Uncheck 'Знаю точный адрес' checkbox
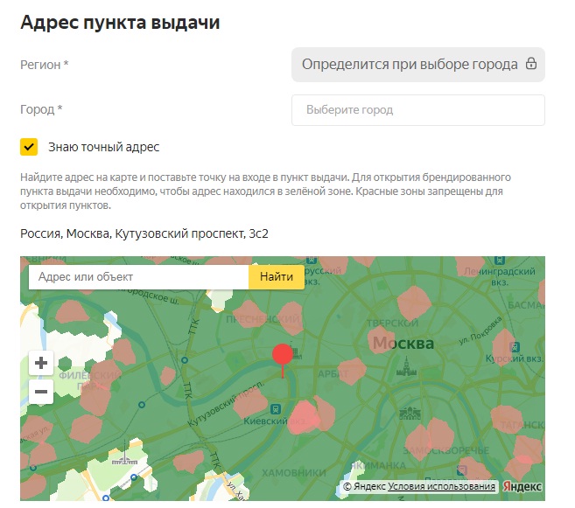The height and width of the screenshot is (508, 575). coord(29,147)
